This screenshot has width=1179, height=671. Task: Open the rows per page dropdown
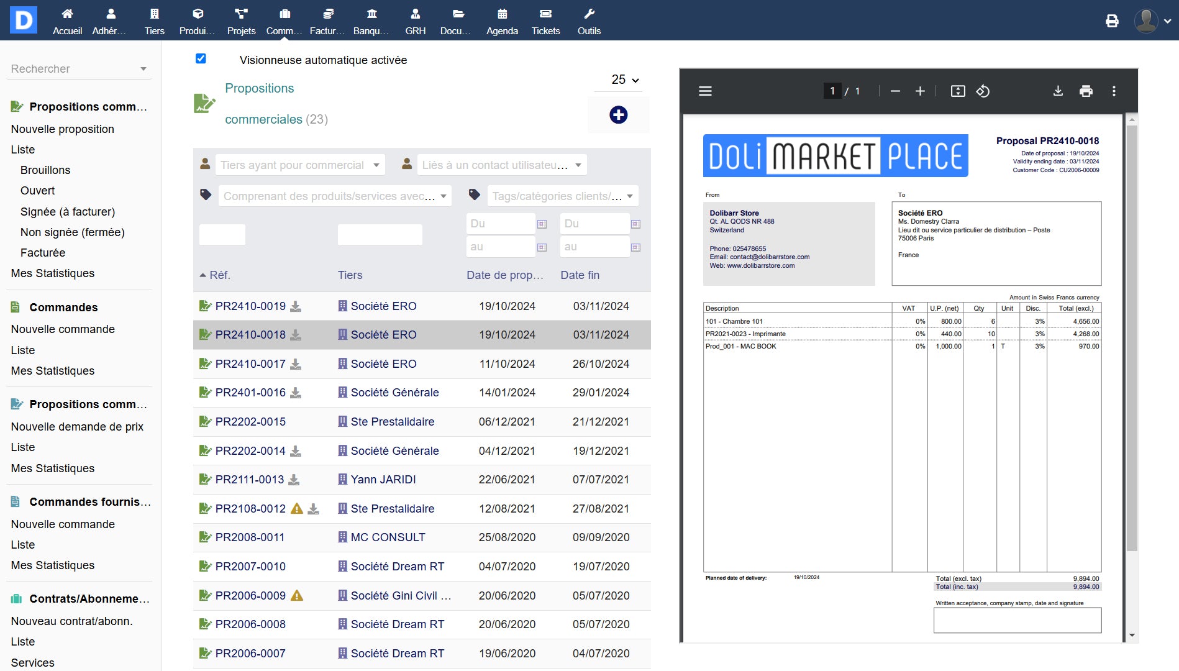pos(624,80)
